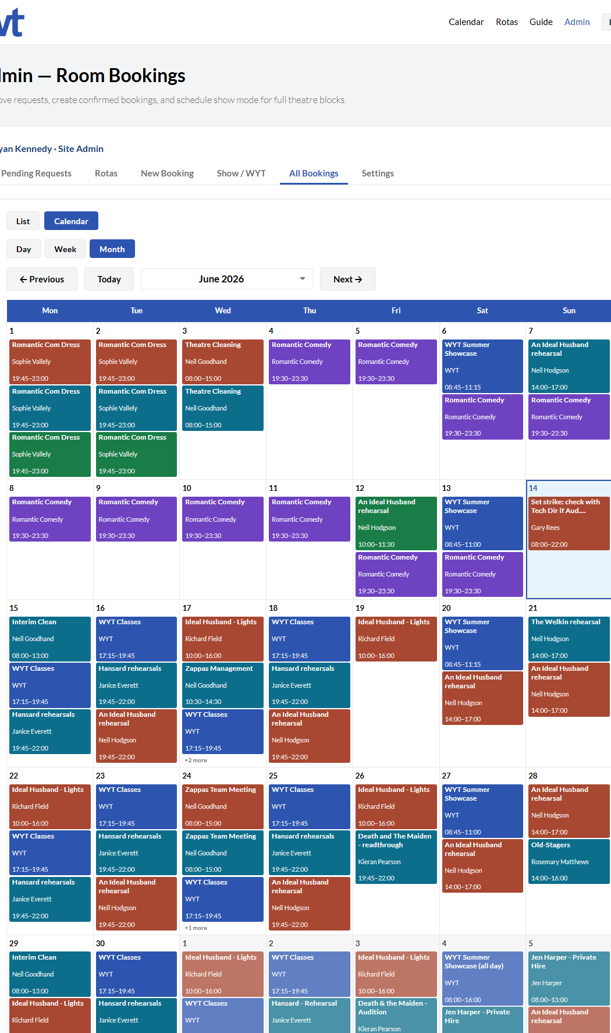
Task: Open the month selector dropdown showing June 2026
Action: click(x=226, y=279)
